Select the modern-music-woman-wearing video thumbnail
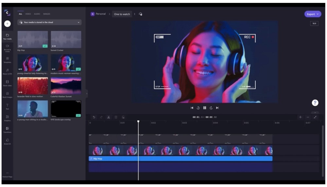 point(66,63)
